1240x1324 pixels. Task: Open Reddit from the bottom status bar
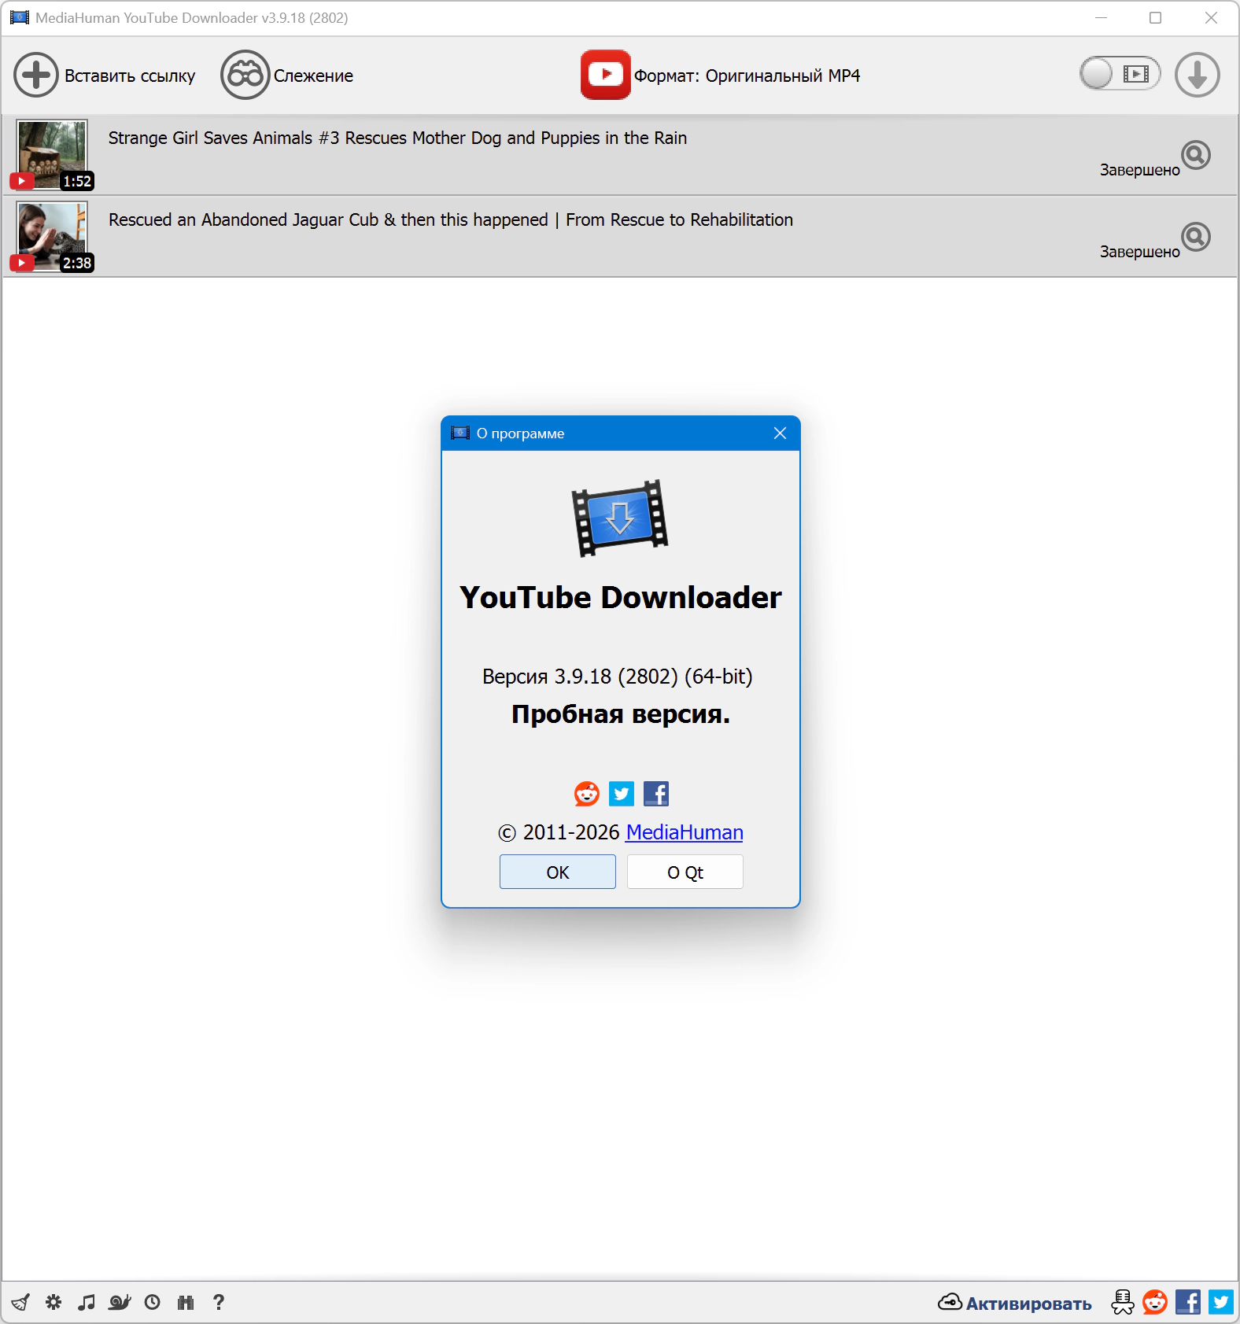[x=1155, y=1303]
